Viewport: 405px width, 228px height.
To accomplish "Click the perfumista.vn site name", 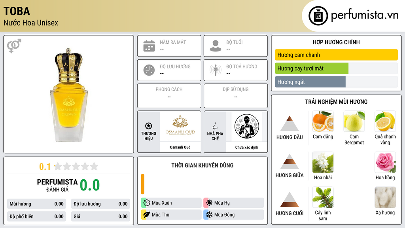I will [x=364, y=15].
